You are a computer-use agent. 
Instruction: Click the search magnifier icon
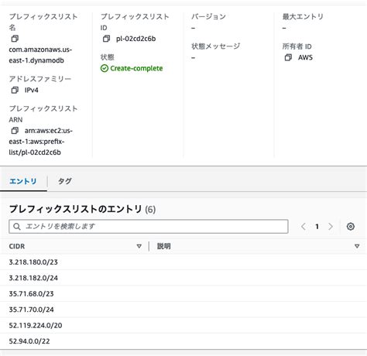click(x=17, y=227)
